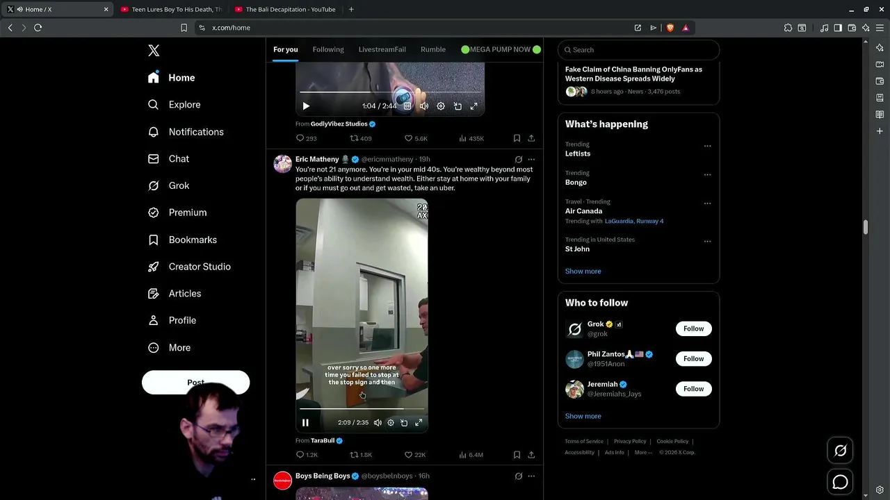The width and height of the screenshot is (890, 500).
Task: Share Eric Matheny's post
Action: click(x=531, y=455)
